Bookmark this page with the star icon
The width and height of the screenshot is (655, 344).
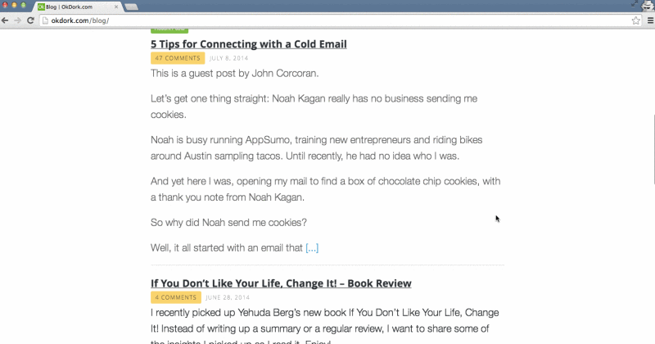636,20
